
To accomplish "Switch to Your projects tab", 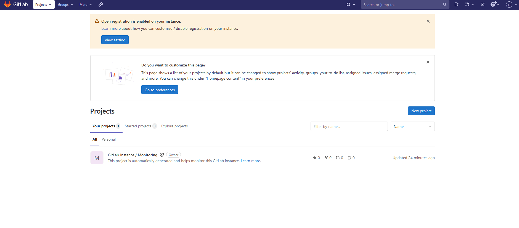I will point(106,126).
